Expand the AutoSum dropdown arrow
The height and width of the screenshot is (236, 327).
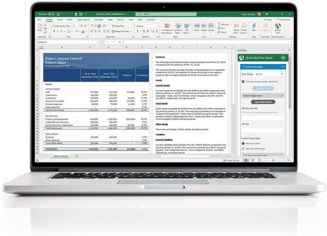point(231,24)
